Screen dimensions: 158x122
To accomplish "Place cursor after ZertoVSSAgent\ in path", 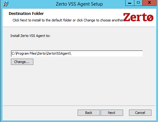I will point(71,54).
